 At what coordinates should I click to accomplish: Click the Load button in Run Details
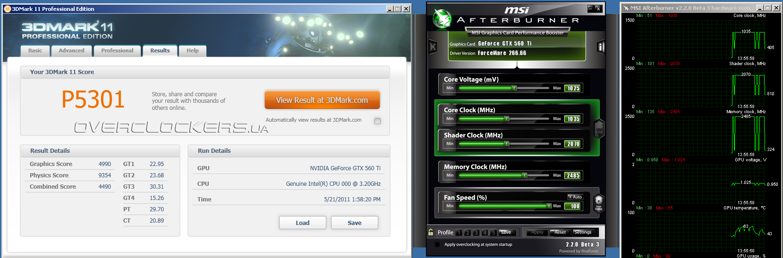303,223
